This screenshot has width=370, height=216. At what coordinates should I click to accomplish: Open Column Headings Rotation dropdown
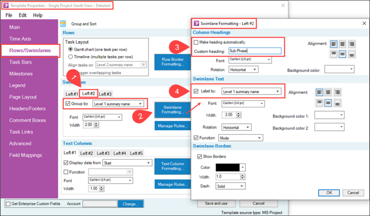(x=243, y=70)
